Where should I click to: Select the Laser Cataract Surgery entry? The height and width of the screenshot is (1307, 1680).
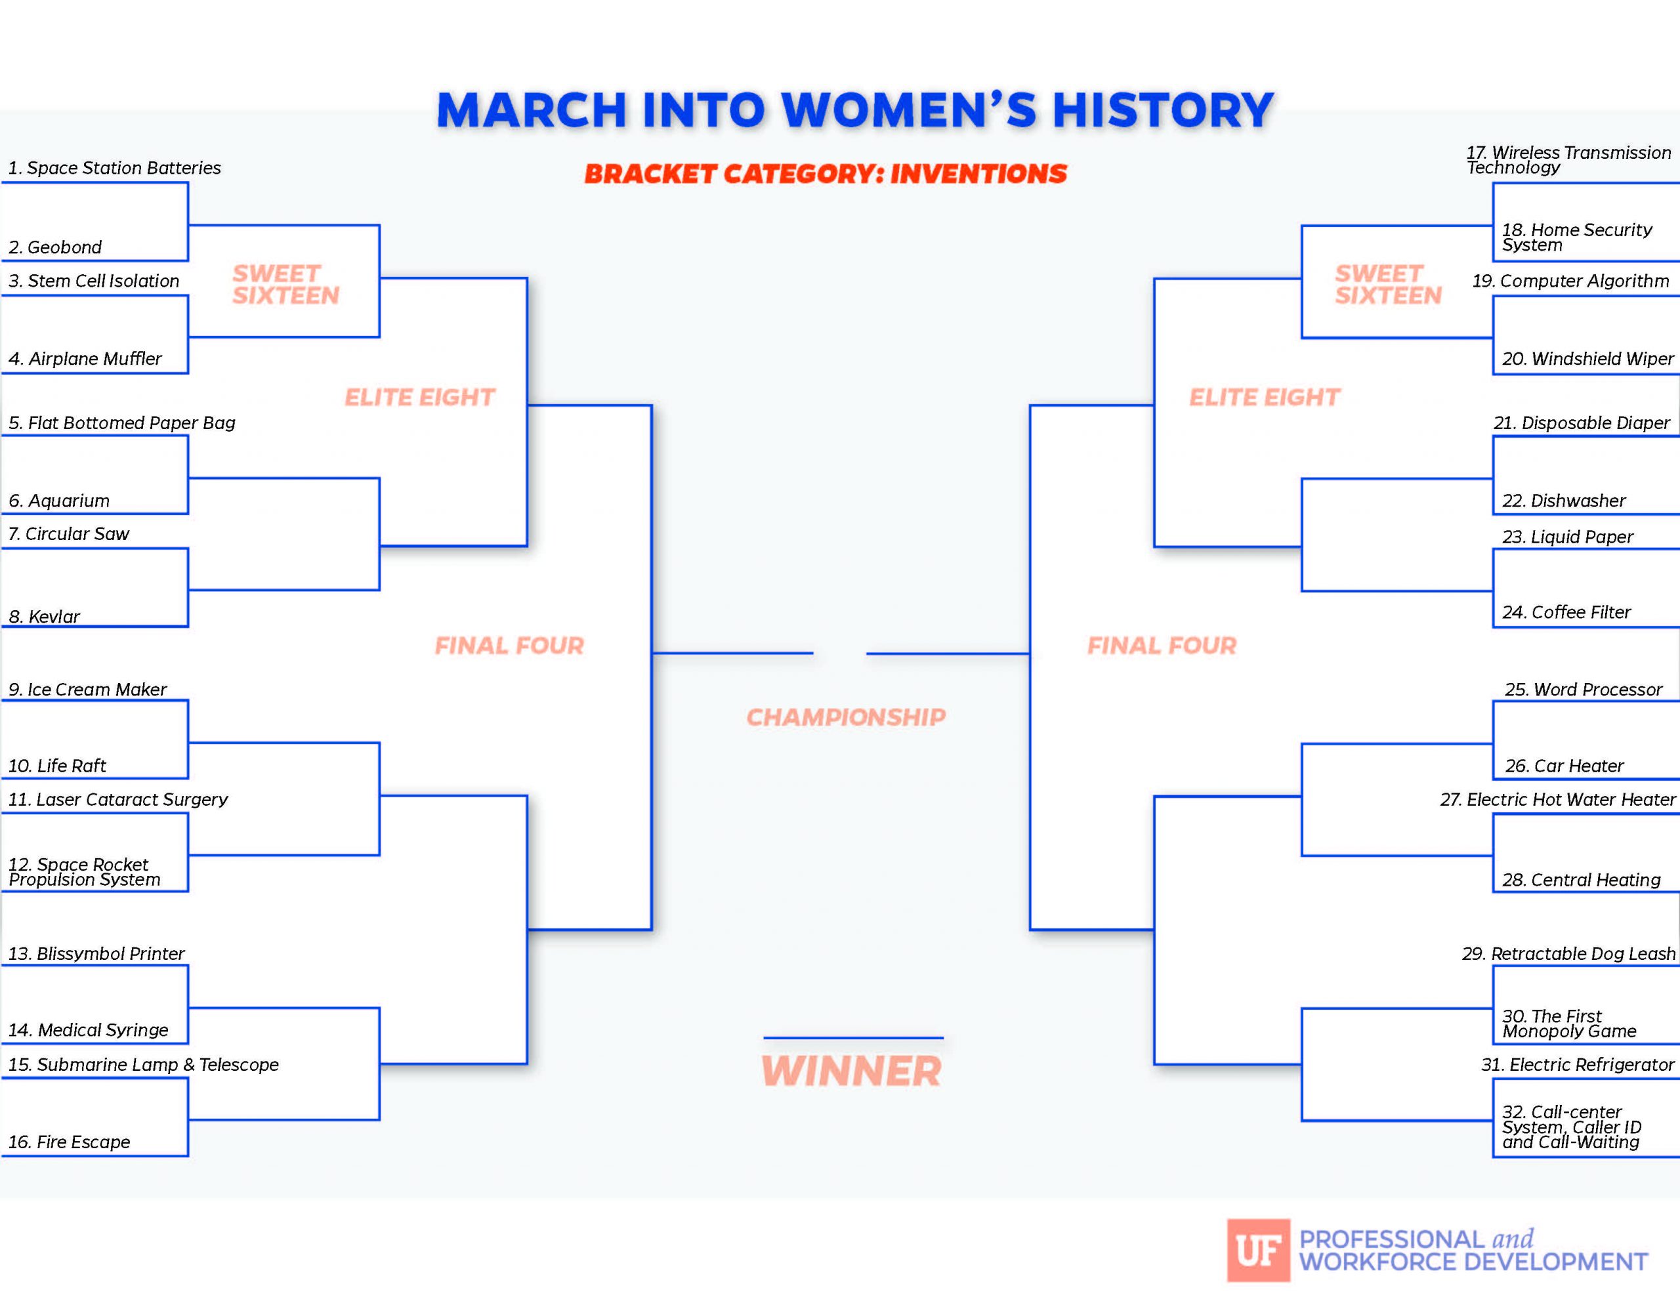(119, 799)
